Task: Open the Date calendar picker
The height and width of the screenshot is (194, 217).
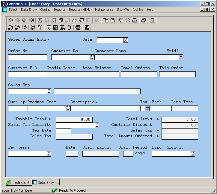Action: [126, 40]
